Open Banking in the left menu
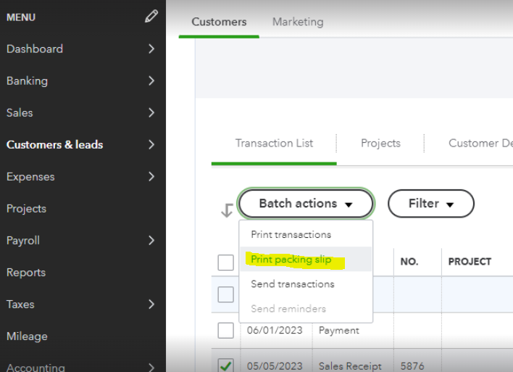 27,81
